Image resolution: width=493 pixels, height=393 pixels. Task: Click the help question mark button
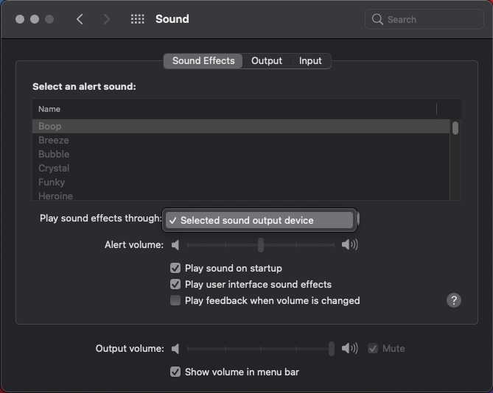(x=454, y=300)
